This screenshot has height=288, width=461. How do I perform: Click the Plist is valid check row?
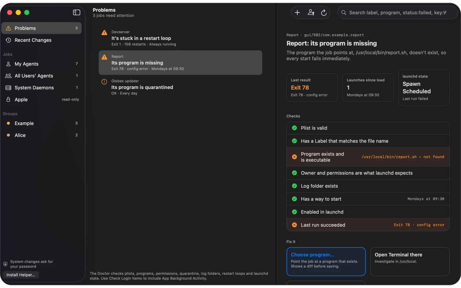point(368,128)
